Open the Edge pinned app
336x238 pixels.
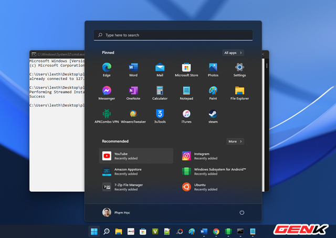[x=107, y=70]
